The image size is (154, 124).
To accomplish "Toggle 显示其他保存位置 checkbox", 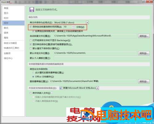I will [x=30, y=44].
